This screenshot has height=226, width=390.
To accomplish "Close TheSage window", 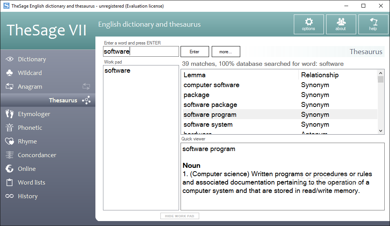I will (x=381, y=6).
